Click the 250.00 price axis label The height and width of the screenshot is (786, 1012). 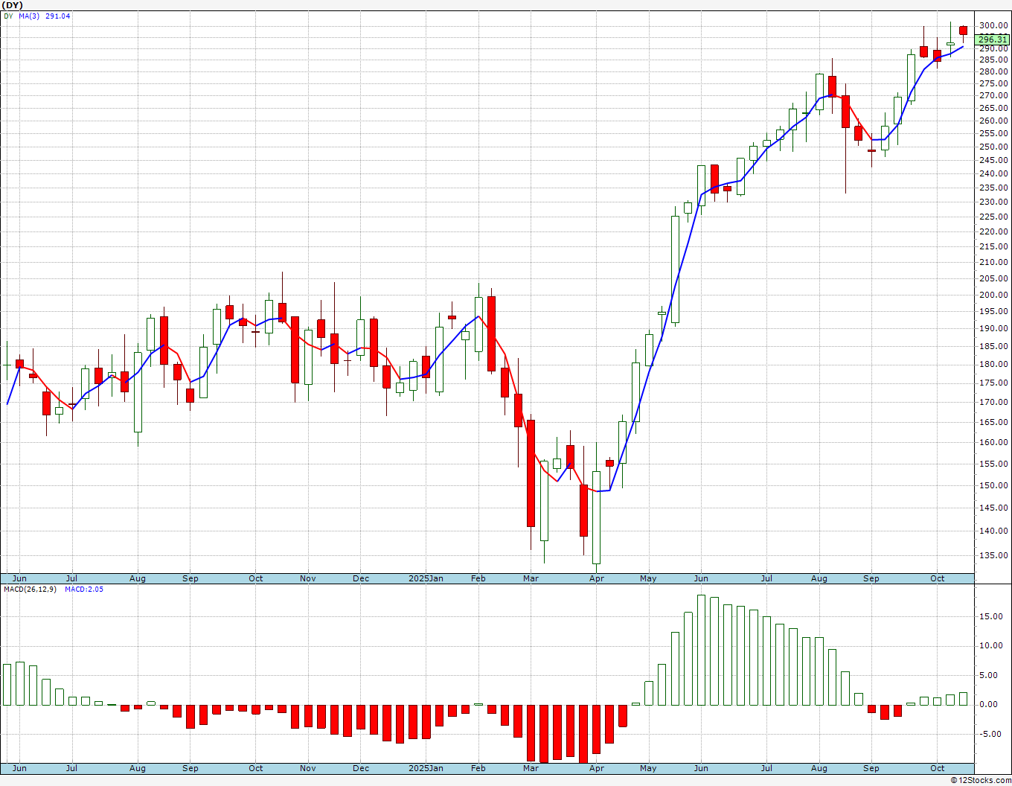coord(993,147)
